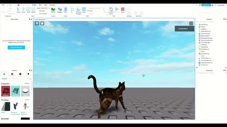Image resolution: width=227 pixels, height=127 pixels.
Task: Select SoundService in Explorer
Action: click(205, 54)
